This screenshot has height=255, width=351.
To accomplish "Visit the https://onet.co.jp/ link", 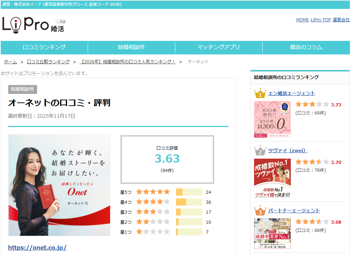I will (x=37, y=248).
